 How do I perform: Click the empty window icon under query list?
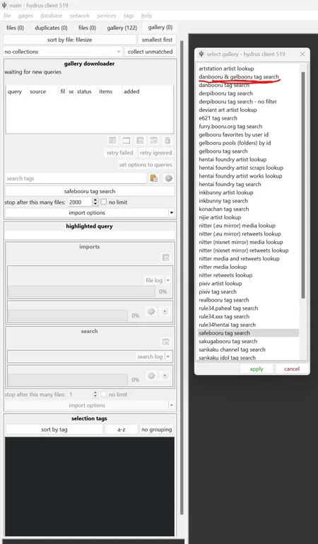(126, 141)
